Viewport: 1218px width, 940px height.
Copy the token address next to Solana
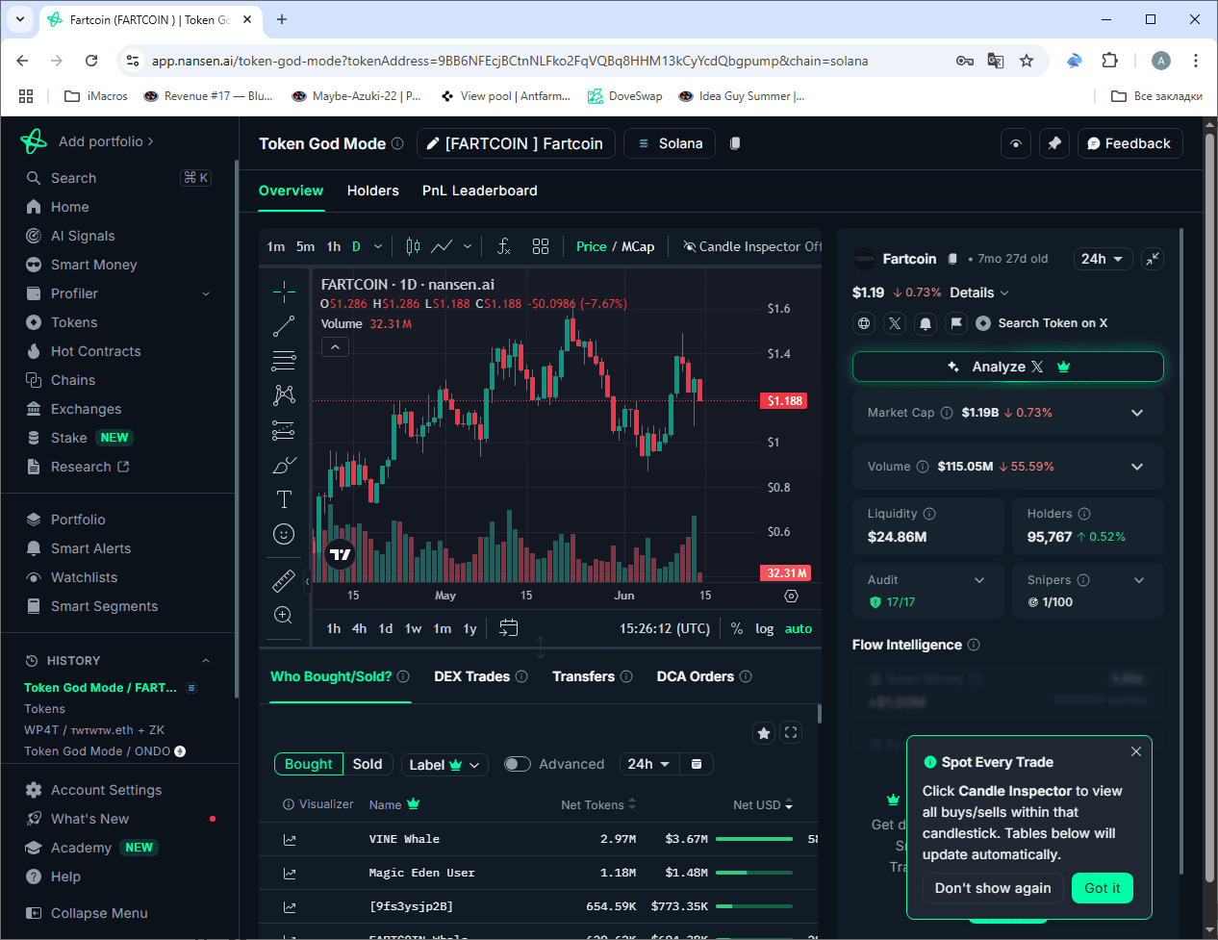(735, 143)
